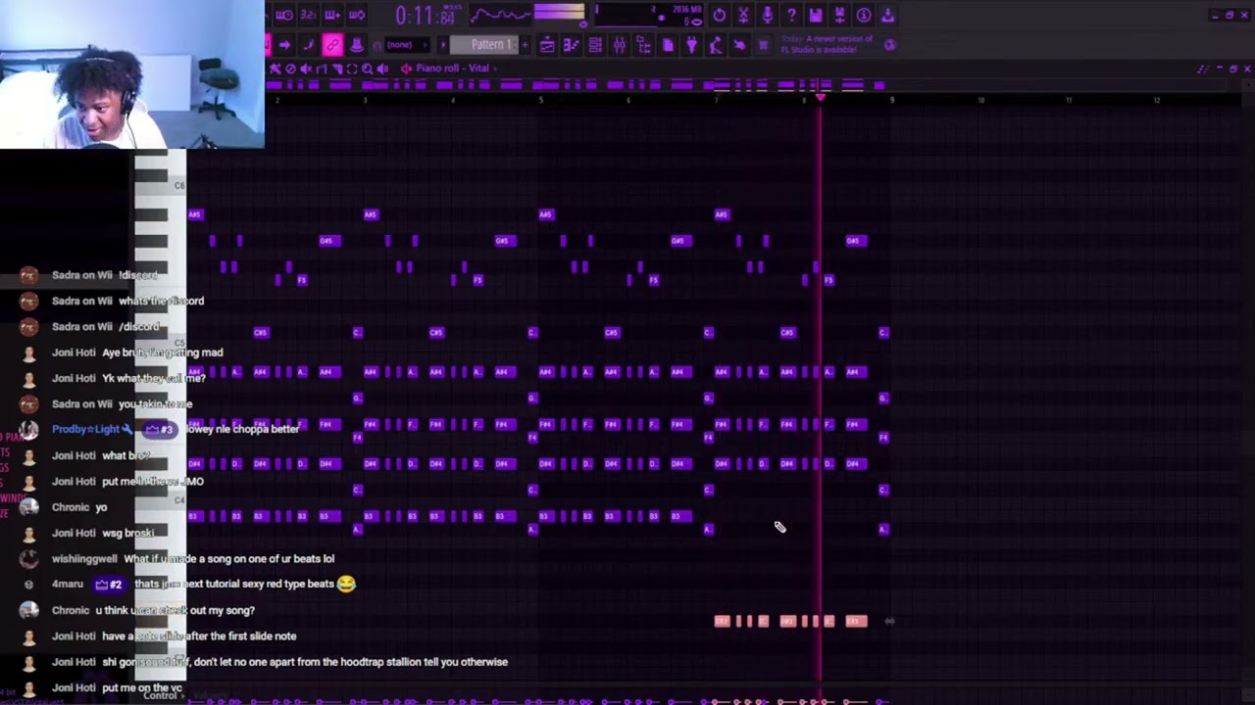Open the Browser folder-tree icon
The width and height of the screenshot is (1255, 705).
coord(643,45)
